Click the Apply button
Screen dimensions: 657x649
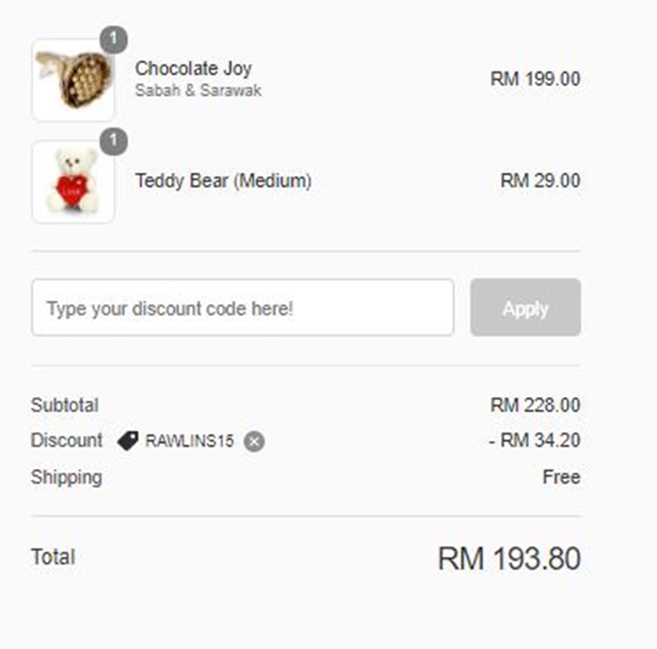pos(526,308)
